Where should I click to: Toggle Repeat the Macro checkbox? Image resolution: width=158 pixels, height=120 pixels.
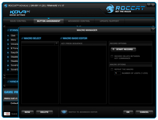(x=112, y=69)
